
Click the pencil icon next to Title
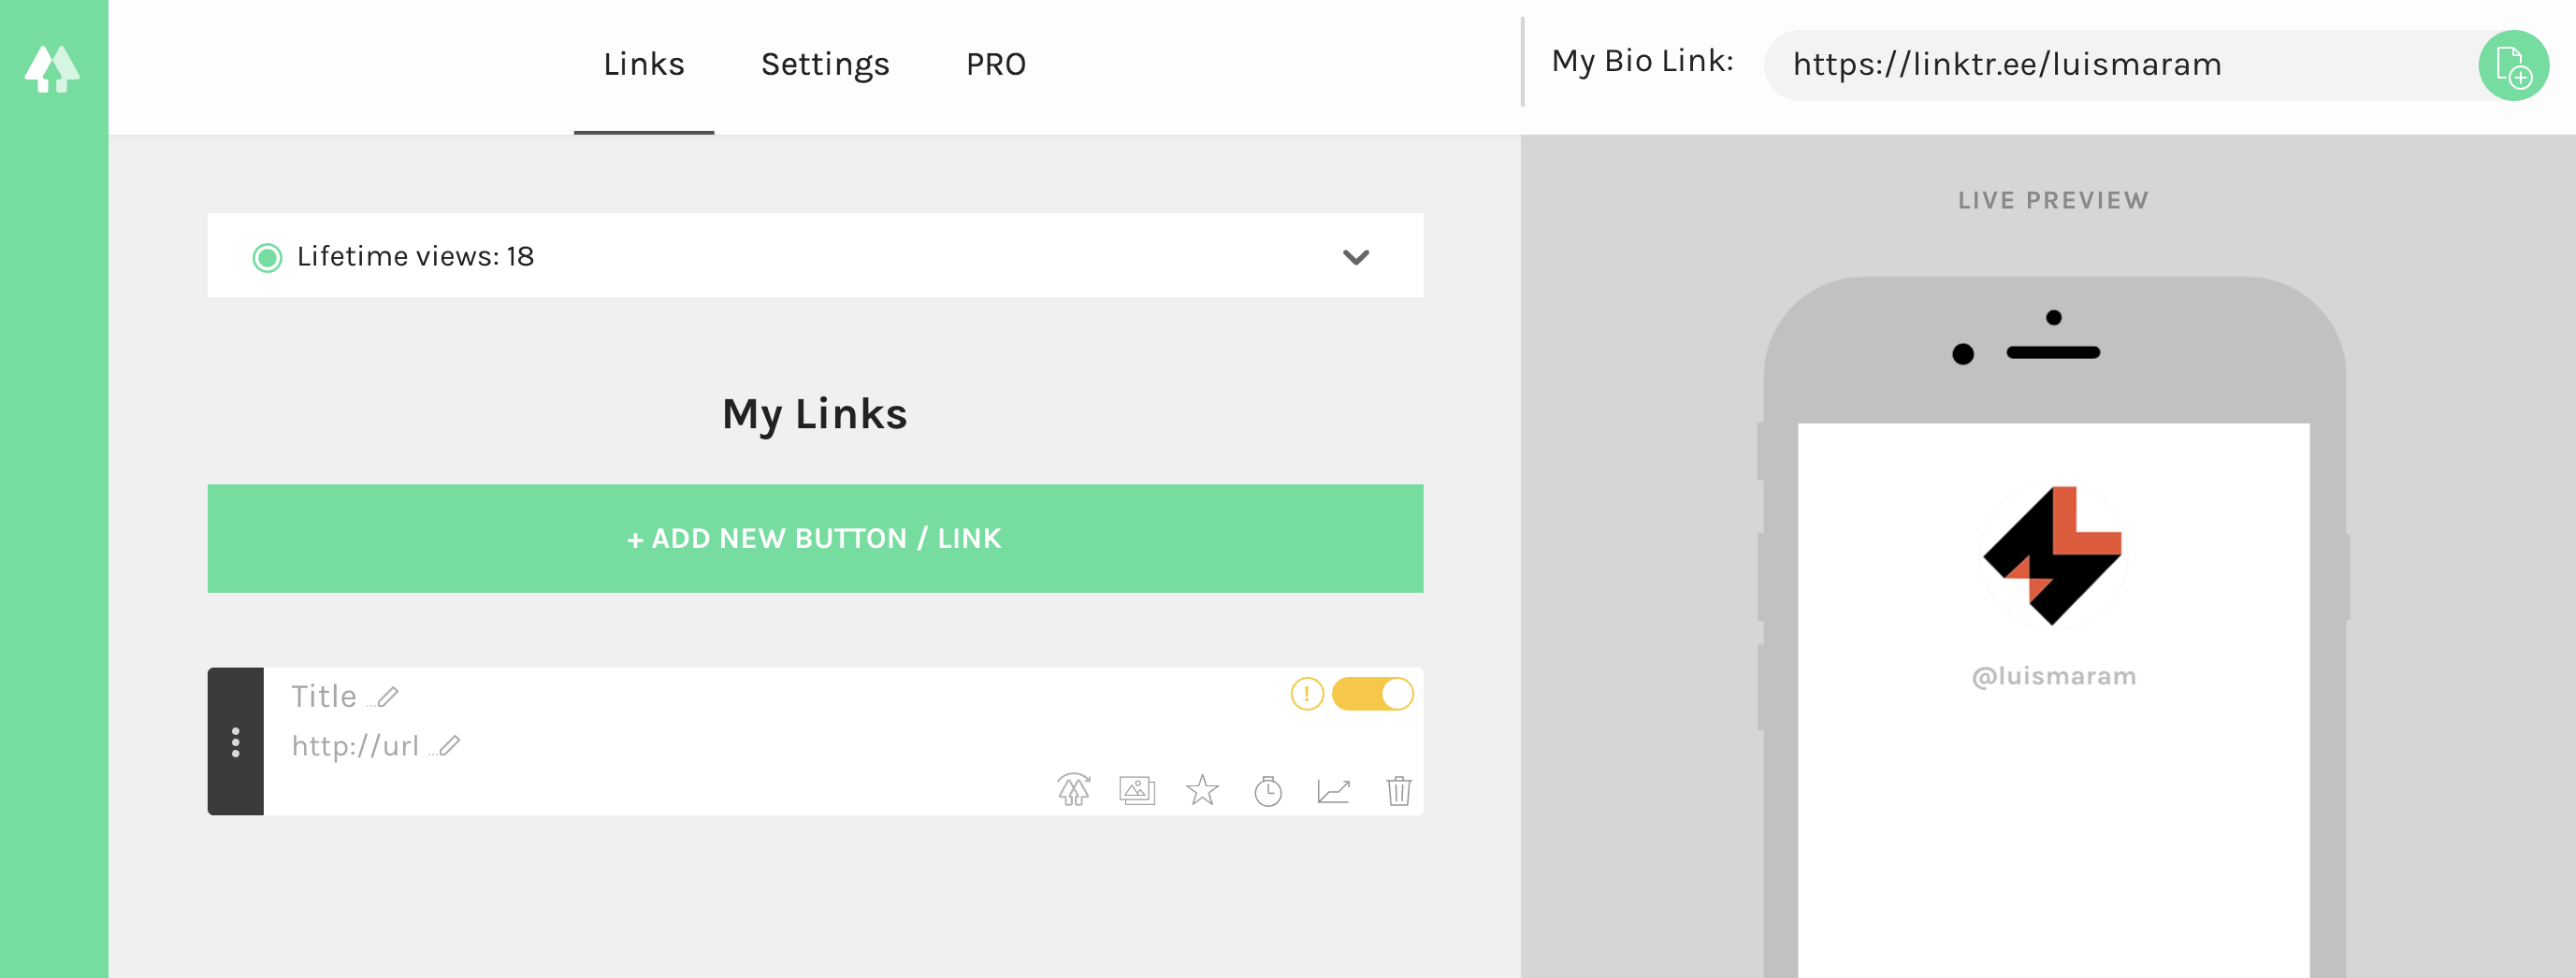(388, 696)
